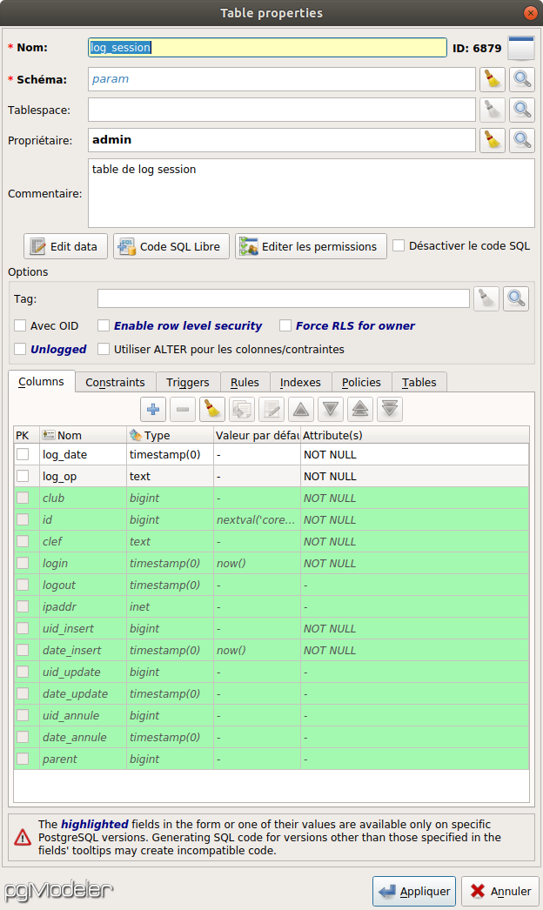The width and height of the screenshot is (543, 910).
Task: Move the selected column to the bottom
Action: click(389, 409)
